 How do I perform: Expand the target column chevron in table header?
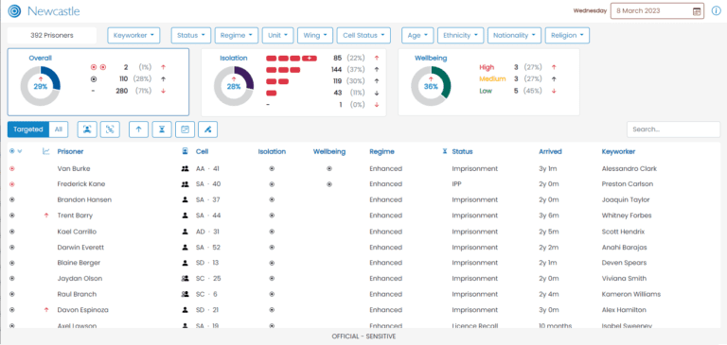pos(20,151)
